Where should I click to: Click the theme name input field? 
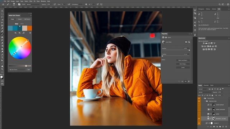pos(17,70)
